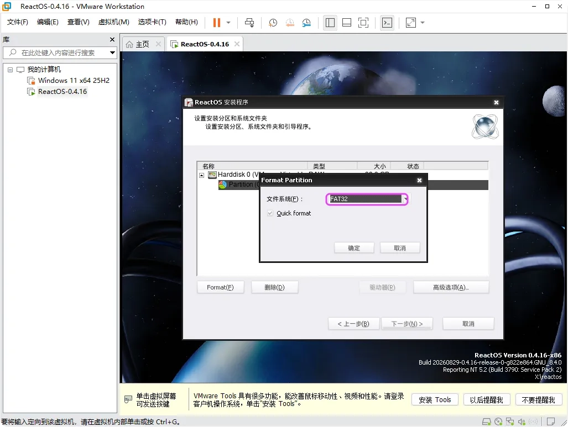Select the Harddisk 0 row
Screen dimensions: 568x427
tap(342, 175)
